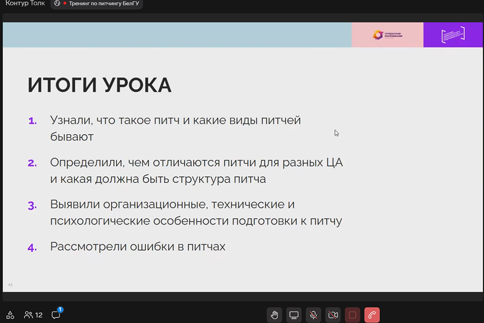Image resolution: width=484 pixels, height=323 pixels.
Task: Click the ИТОГИ УРОКА slide heading
Action: [100, 85]
